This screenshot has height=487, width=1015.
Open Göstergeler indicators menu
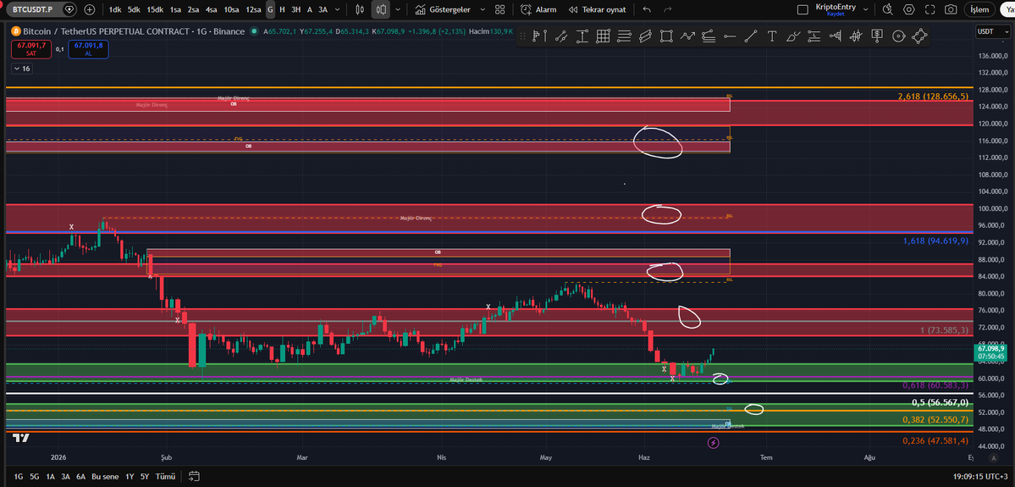444,9
